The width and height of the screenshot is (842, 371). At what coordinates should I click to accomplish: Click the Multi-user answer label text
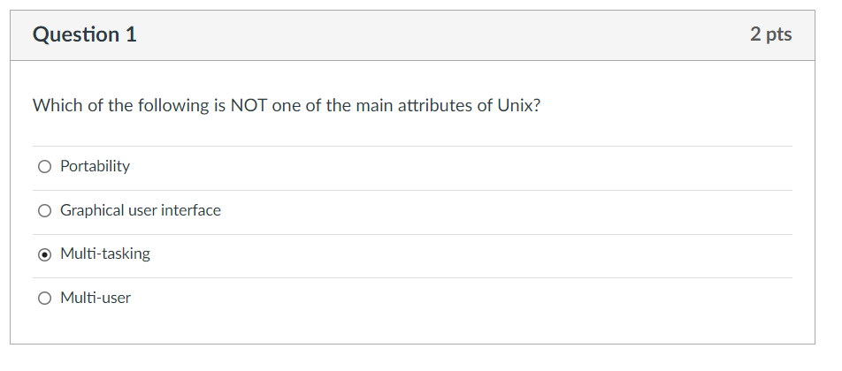95,299
